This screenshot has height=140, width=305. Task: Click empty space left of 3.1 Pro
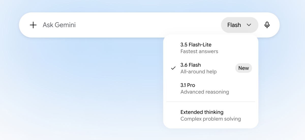pos(173,88)
